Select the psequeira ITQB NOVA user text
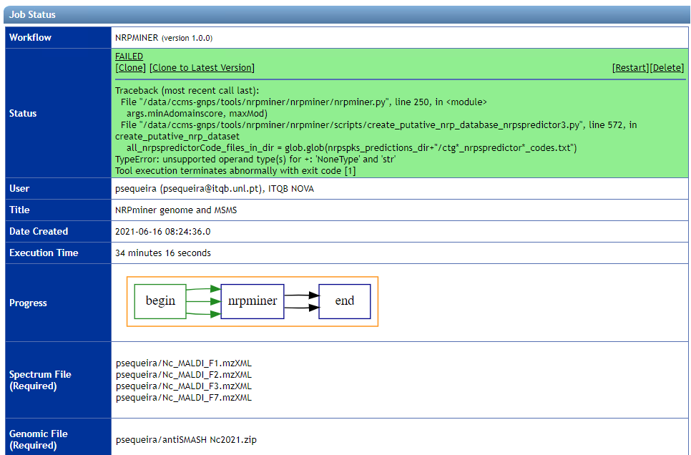The height and width of the screenshot is (455, 691). tap(215, 189)
